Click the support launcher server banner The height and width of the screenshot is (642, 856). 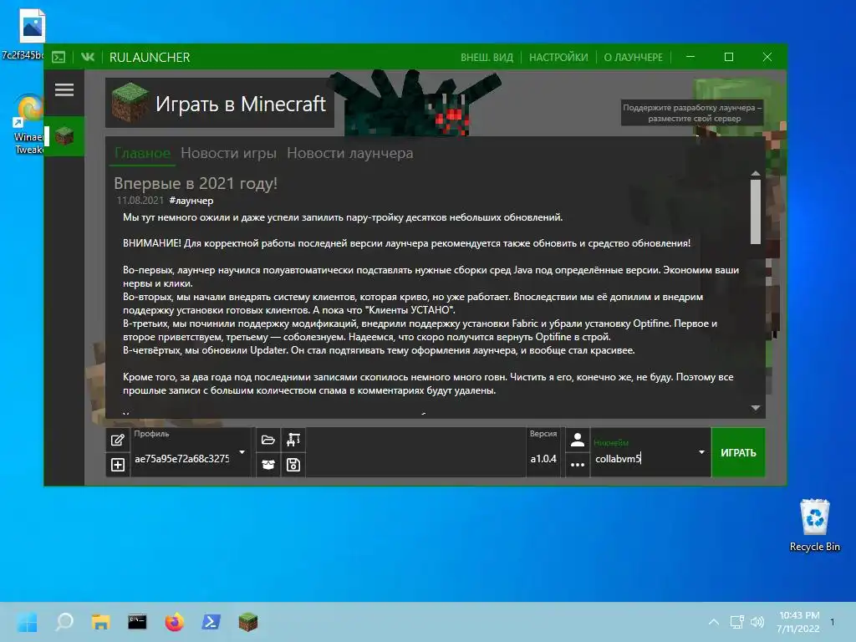(x=691, y=113)
